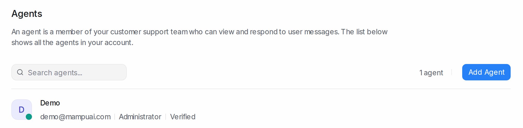
Task: Click the Verified status label
Action: point(183,117)
